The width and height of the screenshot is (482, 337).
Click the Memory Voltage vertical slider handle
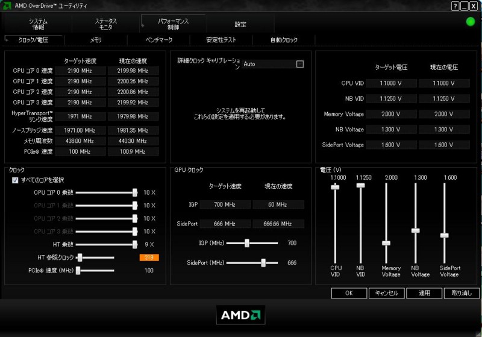pyautogui.click(x=386, y=243)
